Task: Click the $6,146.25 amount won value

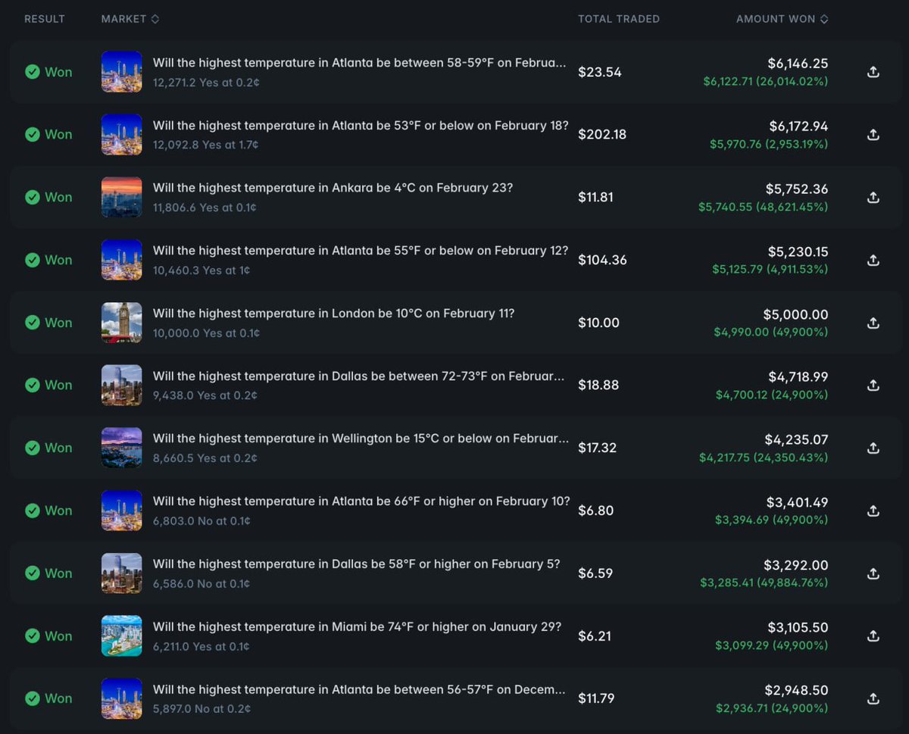Action: 796,65
